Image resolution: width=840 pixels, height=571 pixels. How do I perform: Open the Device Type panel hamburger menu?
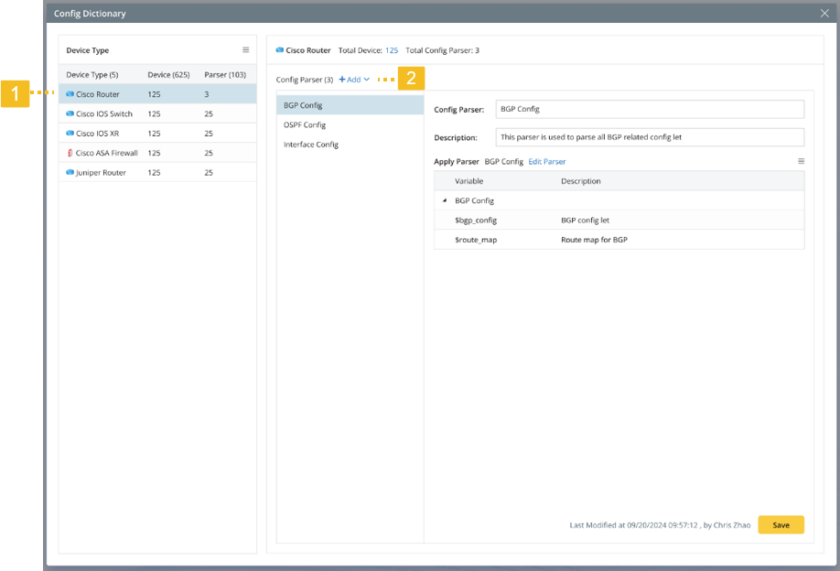(x=245, y=50)
